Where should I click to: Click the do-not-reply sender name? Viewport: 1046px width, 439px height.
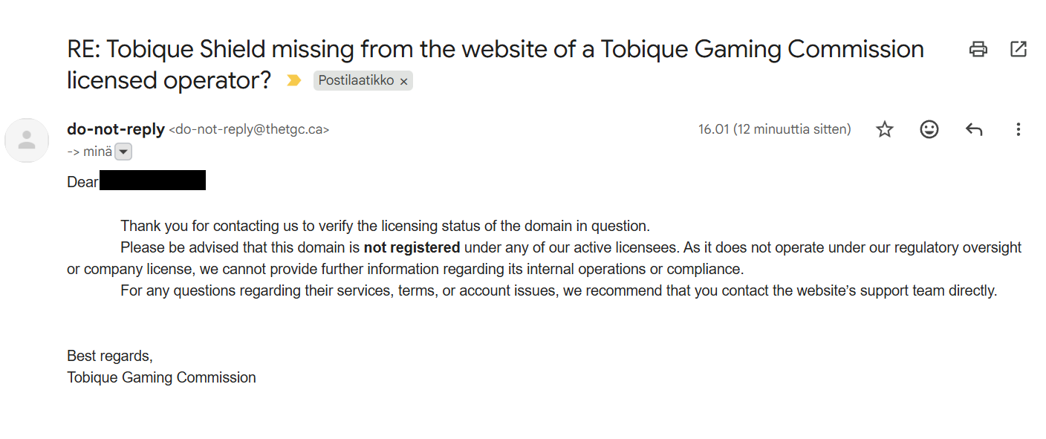click(x=116, y=129)
